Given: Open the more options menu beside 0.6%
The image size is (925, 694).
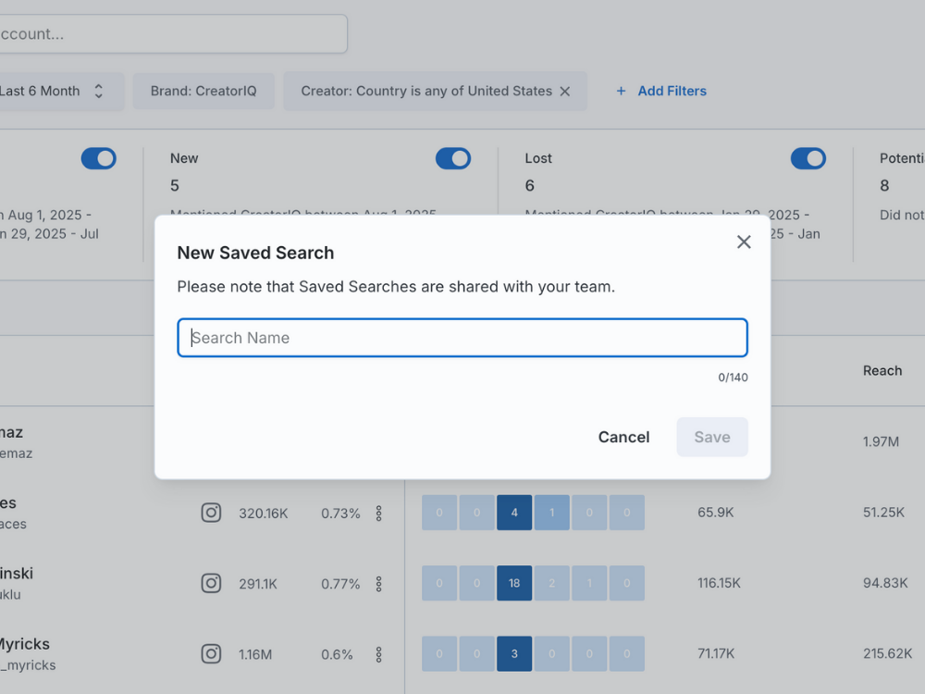Looking at the screenshot, I should click(x=378, y=654).
